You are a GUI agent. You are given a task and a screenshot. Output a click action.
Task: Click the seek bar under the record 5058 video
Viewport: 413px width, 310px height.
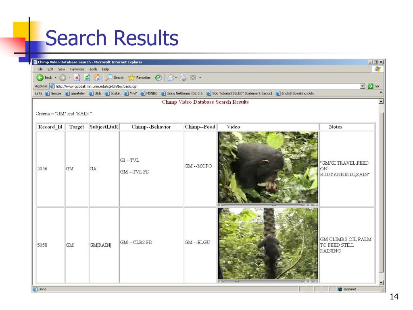pyautogui.click(x=263, y=281)
